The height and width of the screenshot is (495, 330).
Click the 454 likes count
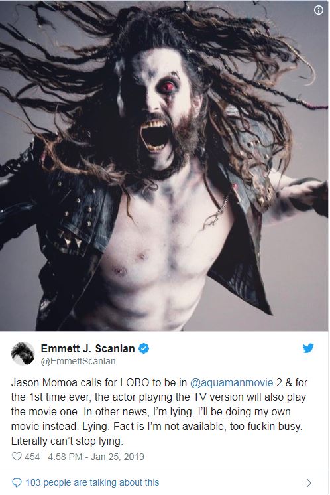pyautogui.click(x=32, y=457)
